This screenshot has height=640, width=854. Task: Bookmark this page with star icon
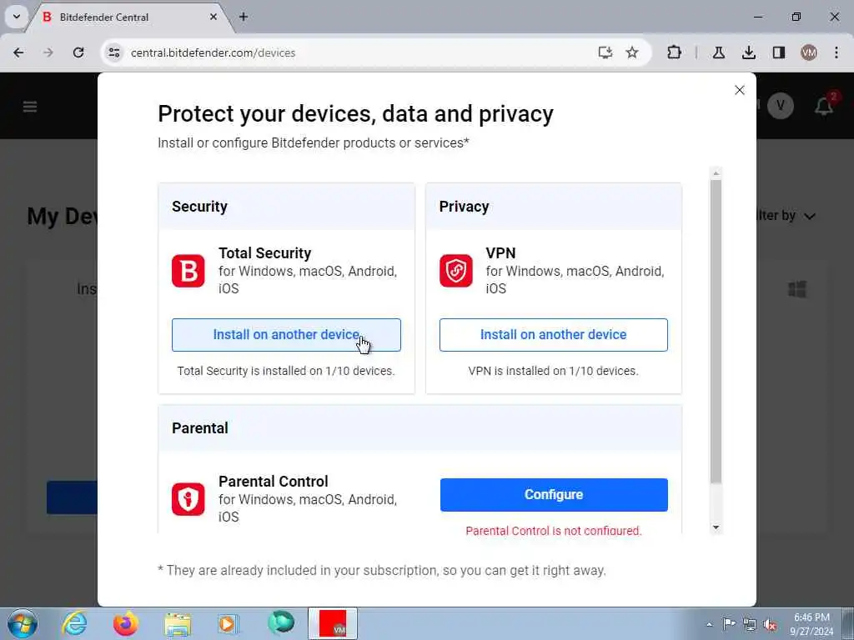pyautogui.click(x=632, y=52)
